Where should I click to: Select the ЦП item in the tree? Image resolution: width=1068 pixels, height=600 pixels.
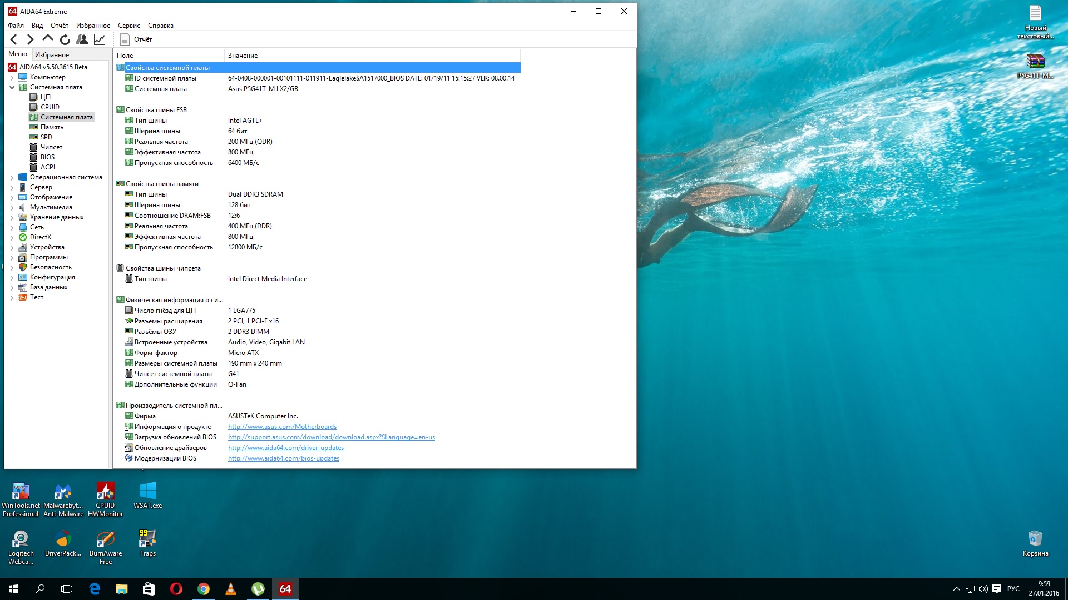coord(45,97)
